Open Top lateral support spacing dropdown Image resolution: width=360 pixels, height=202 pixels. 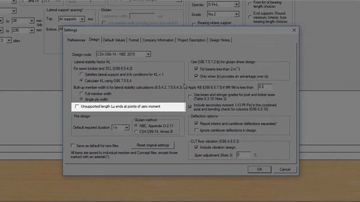pyautogui.click(x=82, y=19)
